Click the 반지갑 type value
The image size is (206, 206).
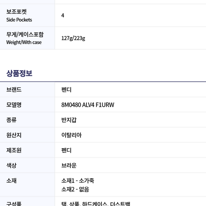[x=69, y=120]
